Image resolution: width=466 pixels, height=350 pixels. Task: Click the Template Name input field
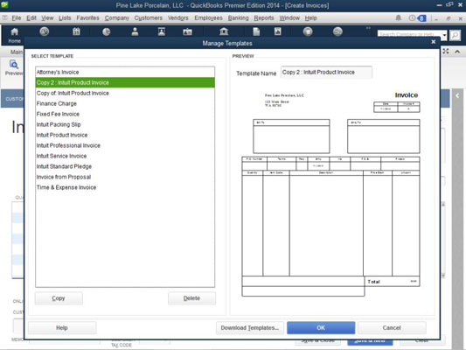pyautogui.click(x=326, y=73)
